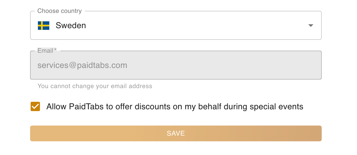Viewport: 357px width, 155px height.
Task: Click the empty area right of "Sweden" in the country field
Action: click(195, 26)
